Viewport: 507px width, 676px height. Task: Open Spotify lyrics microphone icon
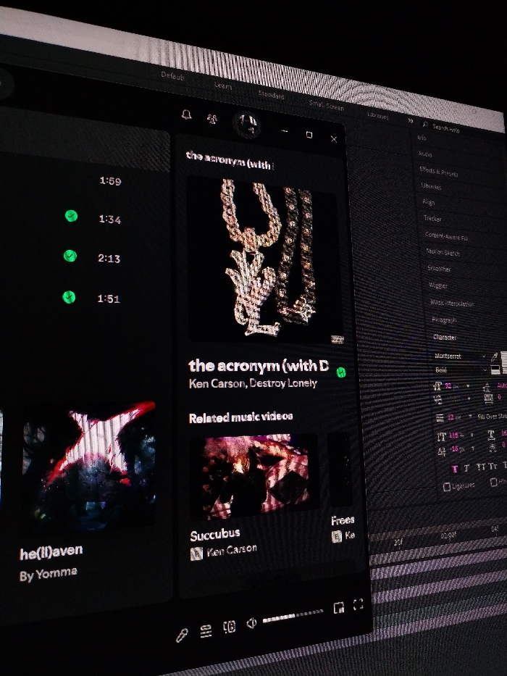(x=183, y=635)
